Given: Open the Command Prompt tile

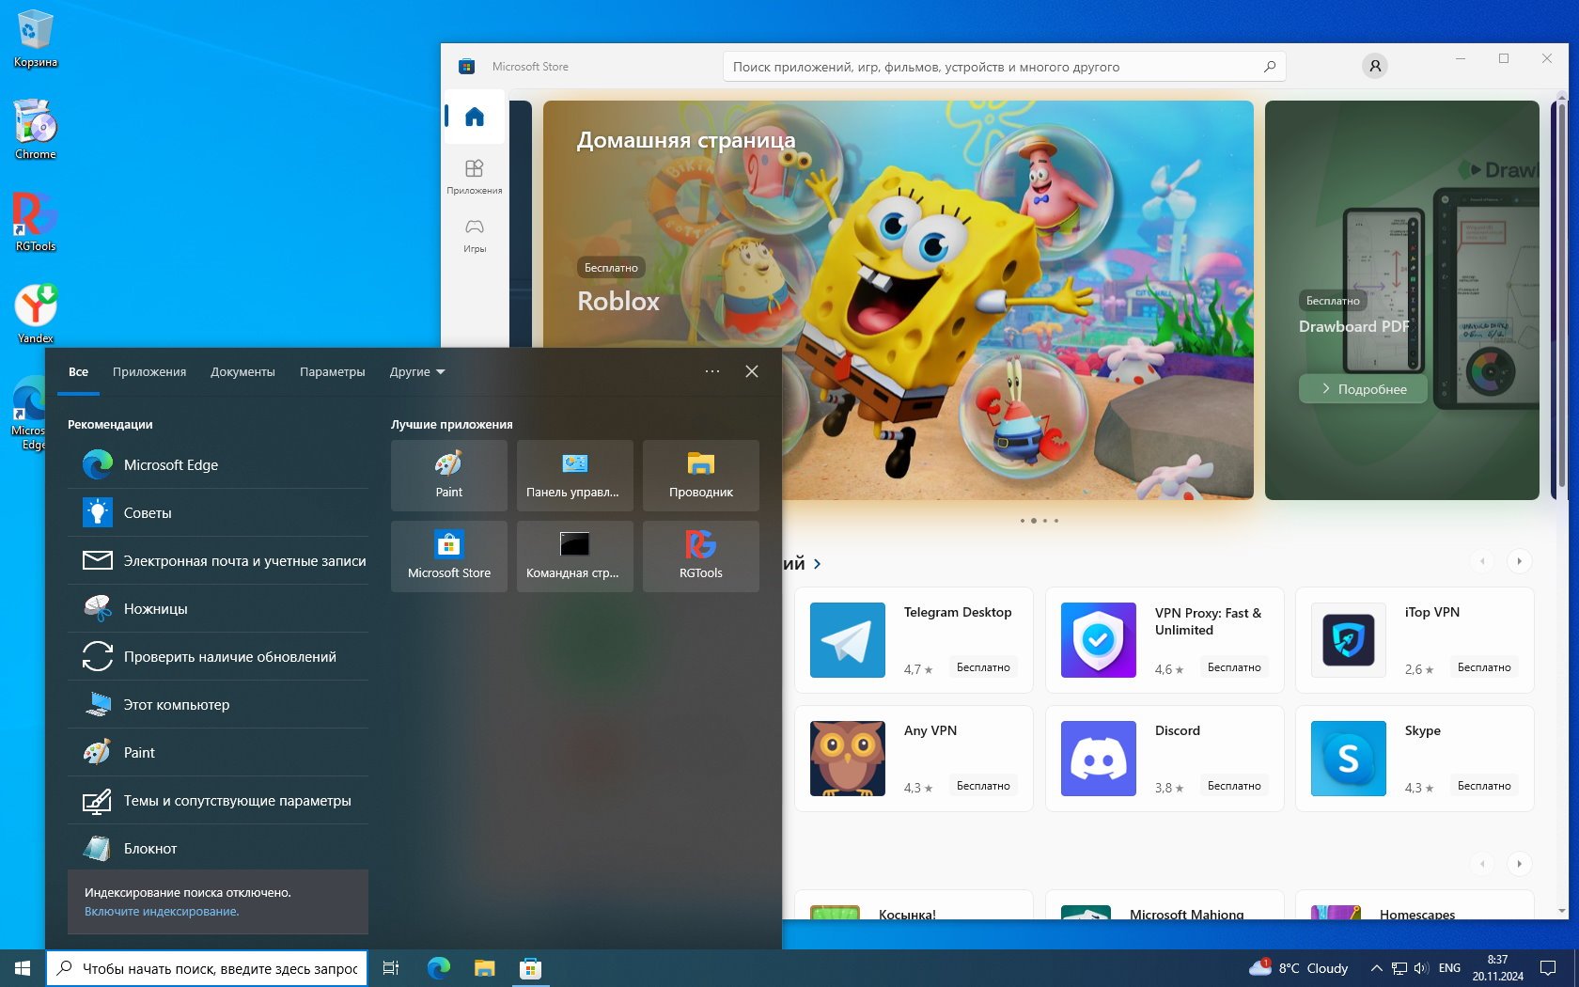Looking at the screenshot, I should coord(573,556).
